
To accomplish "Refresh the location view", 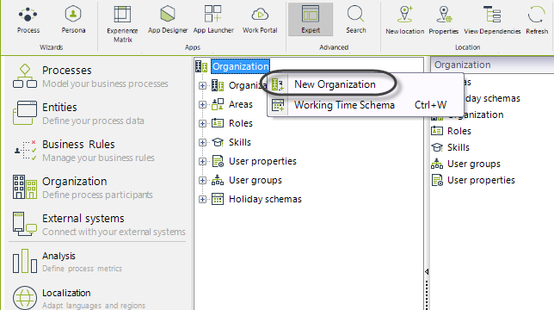I will coord(537,21).
